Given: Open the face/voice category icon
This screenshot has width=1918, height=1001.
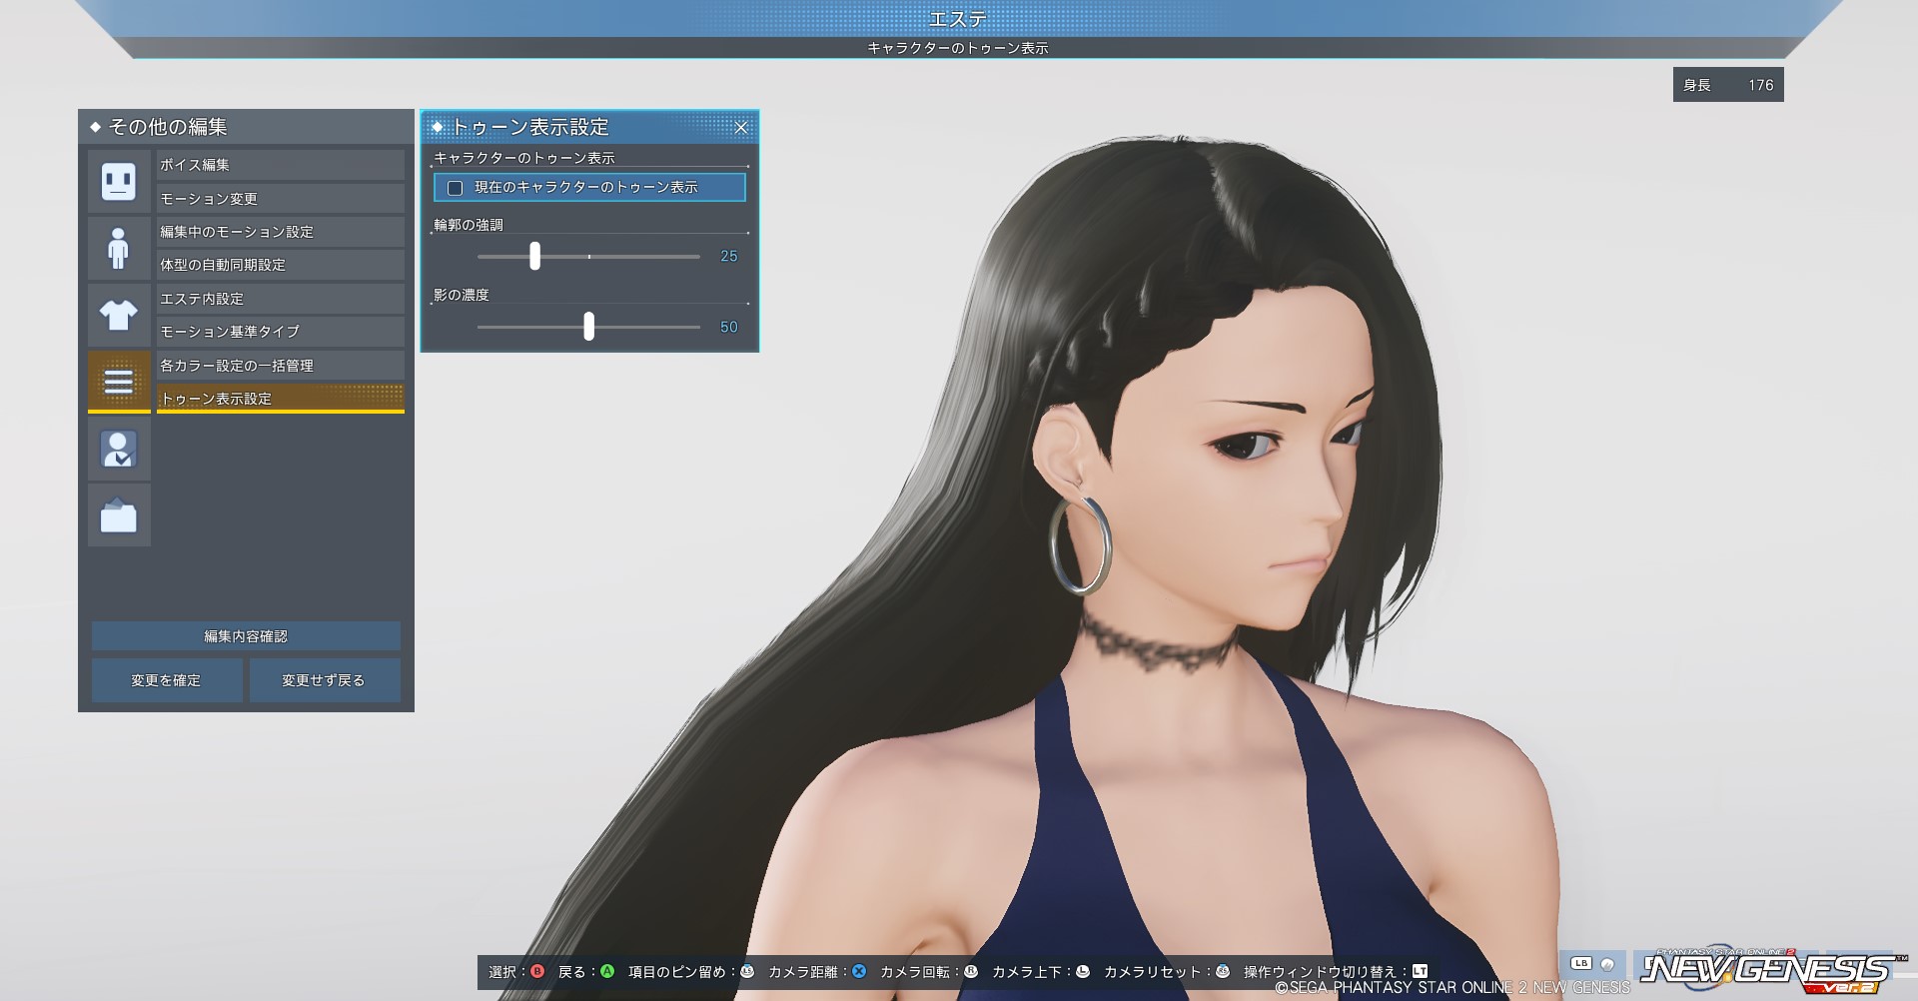Looking at the screenshot, I should [x=119, y=181].
